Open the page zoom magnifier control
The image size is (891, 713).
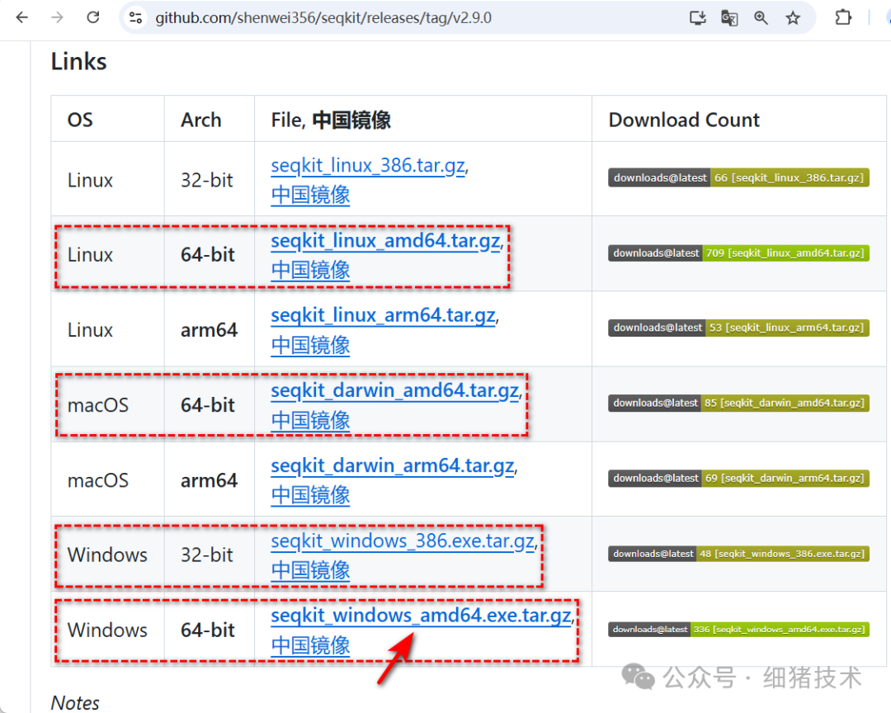[761, 17]
